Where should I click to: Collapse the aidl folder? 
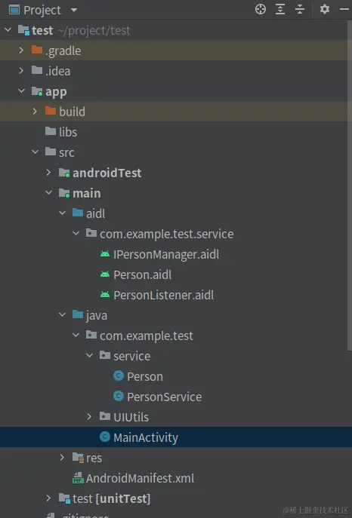tap(62, 213)
